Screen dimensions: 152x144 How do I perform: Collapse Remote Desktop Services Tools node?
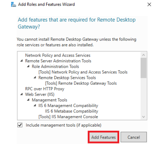pyautogui.click(x=35, y=78)
